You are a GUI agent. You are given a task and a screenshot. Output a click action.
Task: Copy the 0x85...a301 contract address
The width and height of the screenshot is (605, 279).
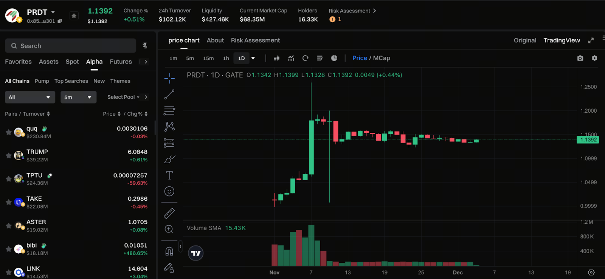(60, 21)
